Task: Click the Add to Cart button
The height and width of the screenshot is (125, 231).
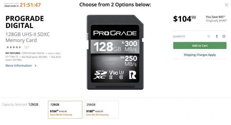Action: 200,46
